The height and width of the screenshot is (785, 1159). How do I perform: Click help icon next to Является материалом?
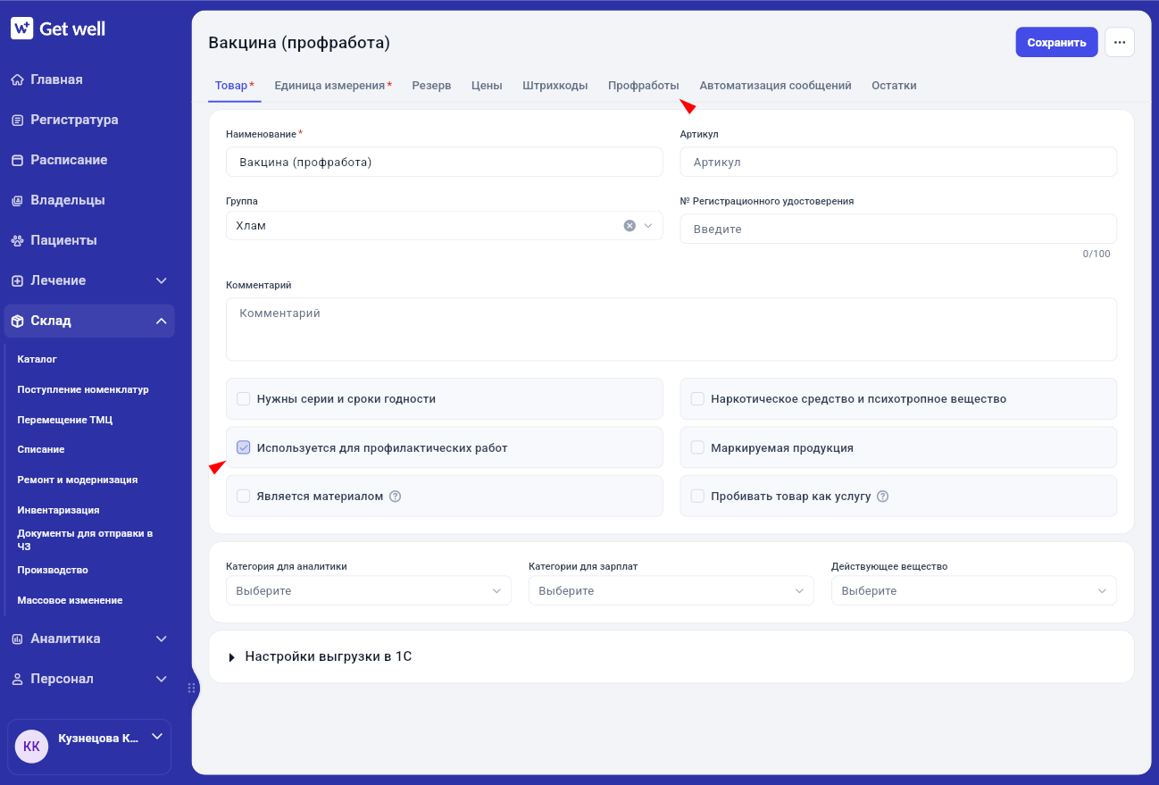[x=396, y=497]
